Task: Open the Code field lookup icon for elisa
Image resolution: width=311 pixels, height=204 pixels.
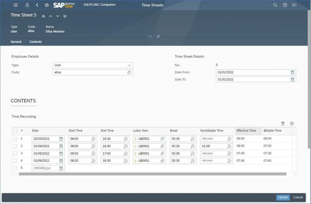Action: tap(129, 72)
